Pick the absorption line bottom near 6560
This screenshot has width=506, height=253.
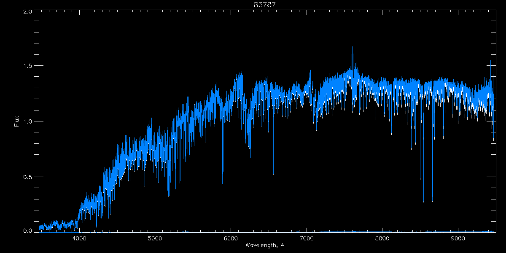[273, 174]
